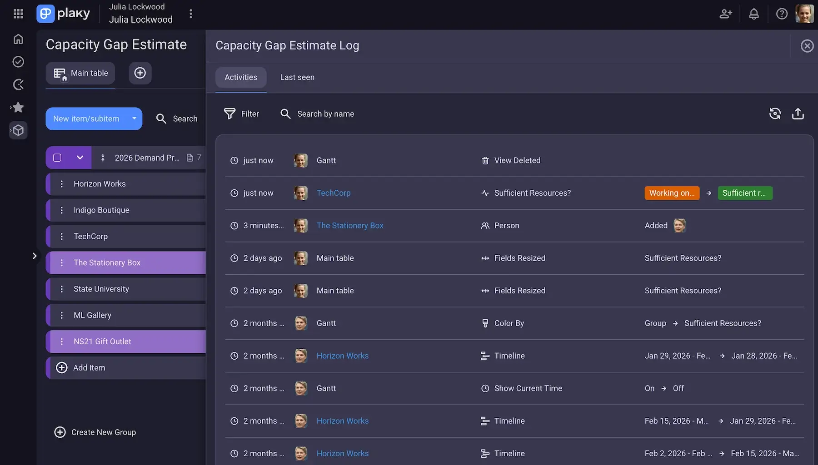
Task: Open the activity log Filter
Action: pyautogui.click(x=241, y=114)
